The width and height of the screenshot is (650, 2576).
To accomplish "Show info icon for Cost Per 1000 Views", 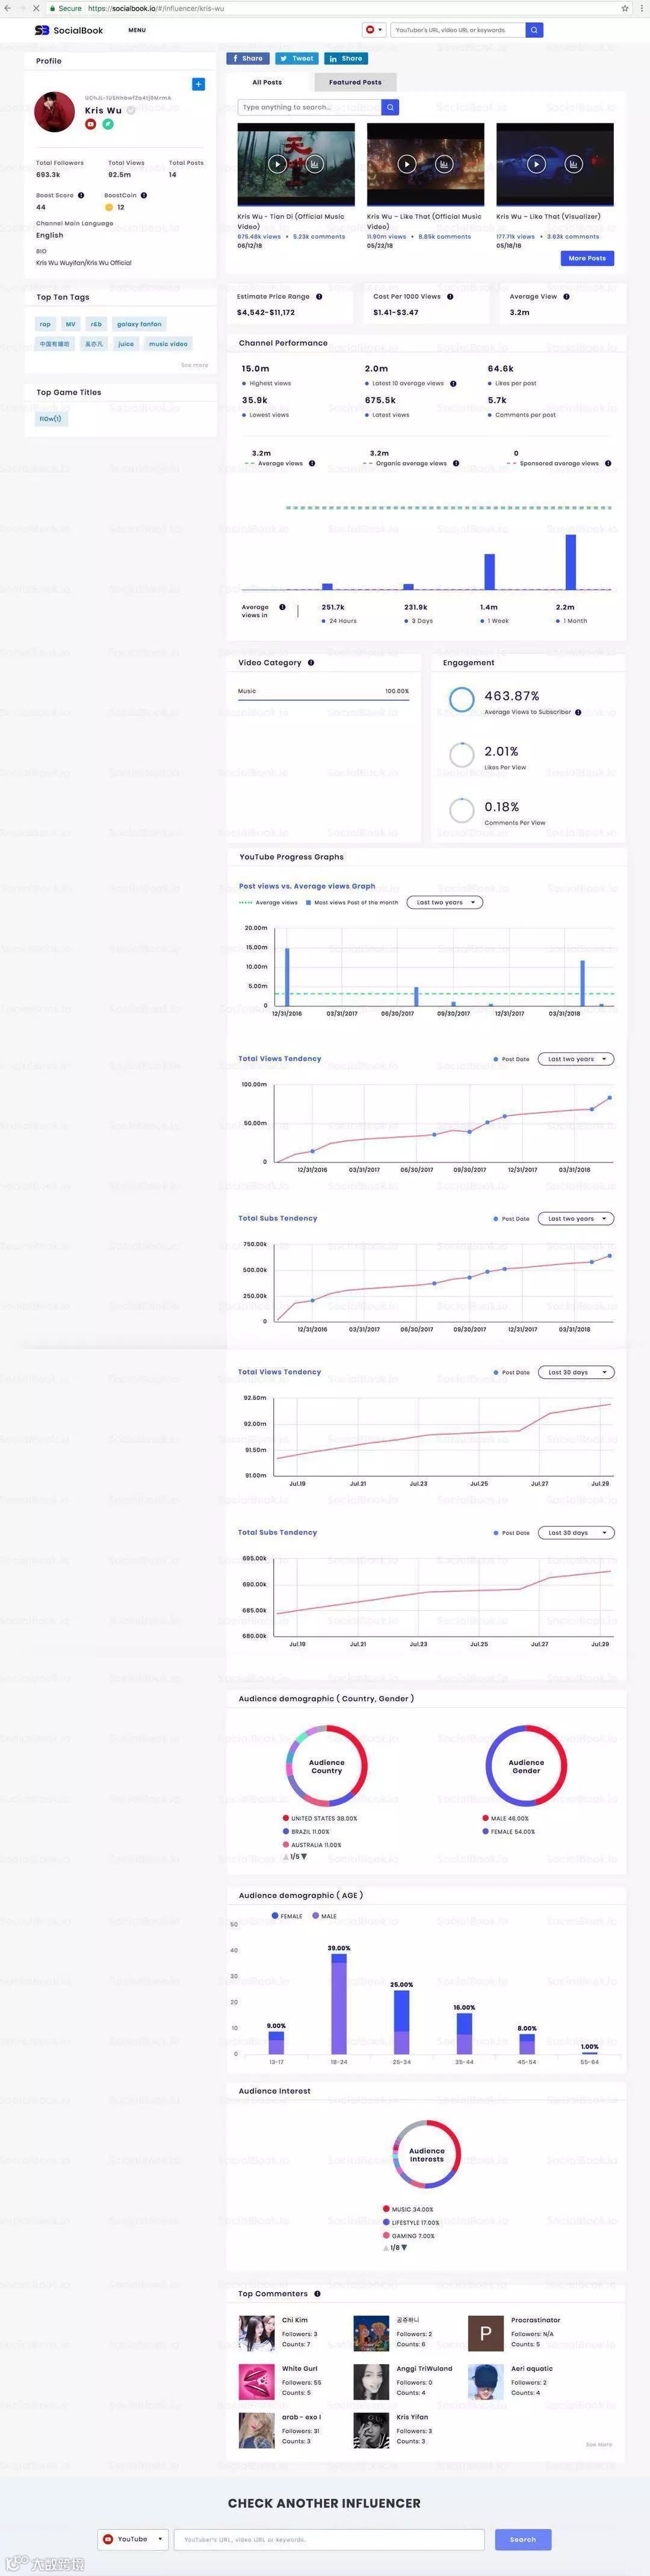I will (450, 296).
